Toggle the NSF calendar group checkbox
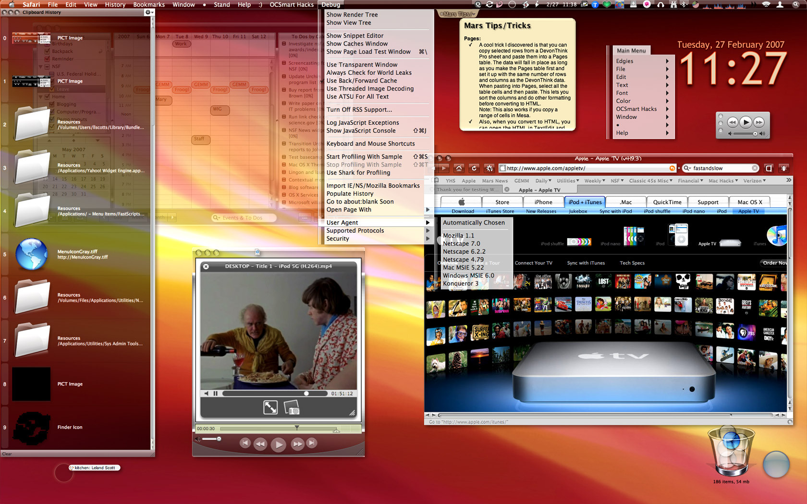807x504 pixels. coord(47,66)
